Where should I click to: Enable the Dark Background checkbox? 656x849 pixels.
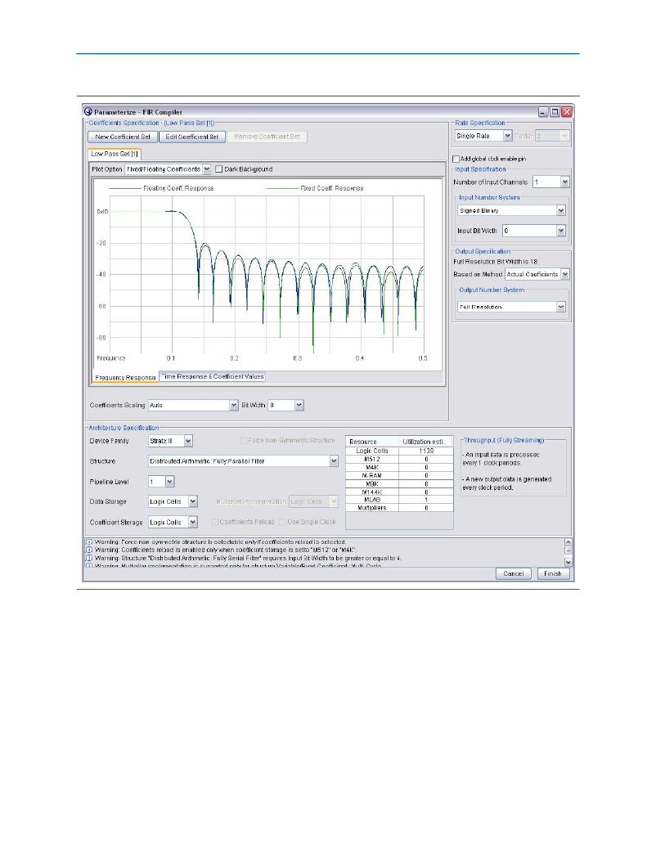tap(219, 169)
